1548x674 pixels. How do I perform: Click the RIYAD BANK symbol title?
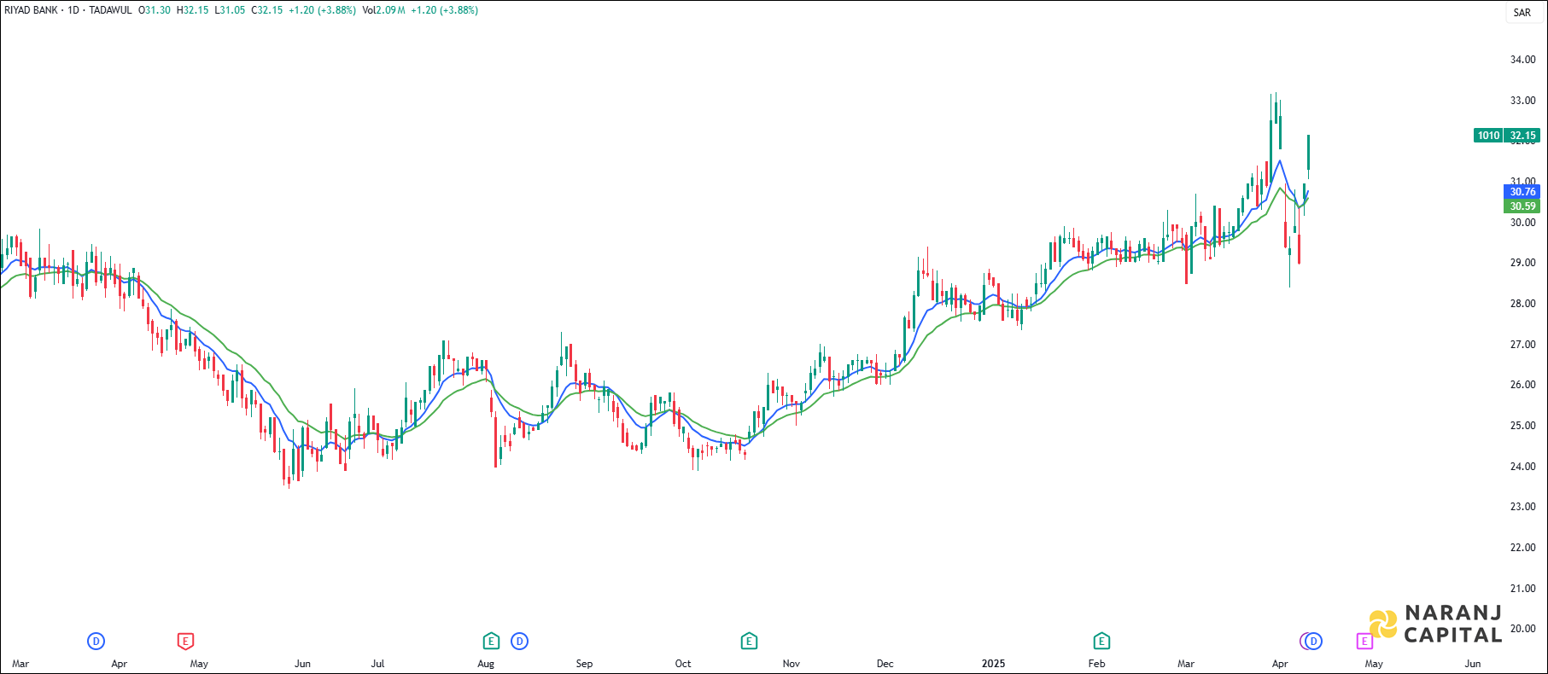31,10
